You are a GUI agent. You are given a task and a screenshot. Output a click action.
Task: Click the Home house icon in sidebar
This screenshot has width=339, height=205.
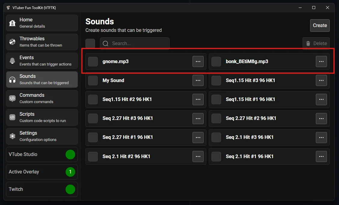tap(12, 23)
